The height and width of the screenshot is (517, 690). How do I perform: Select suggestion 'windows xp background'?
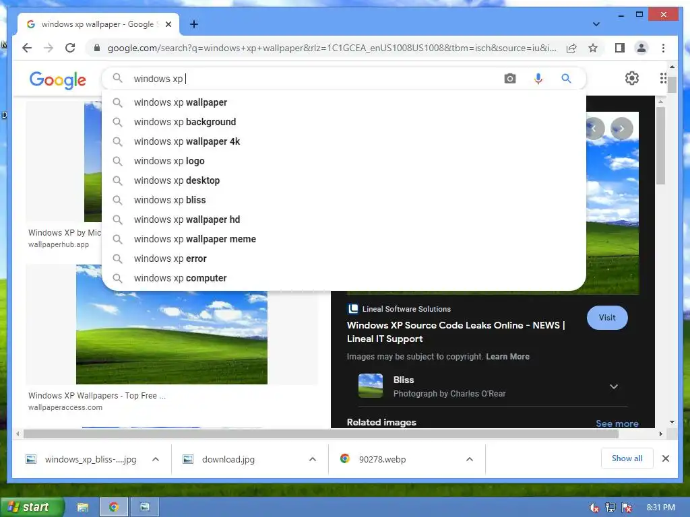pyautogui.click(x=344, y=122)
